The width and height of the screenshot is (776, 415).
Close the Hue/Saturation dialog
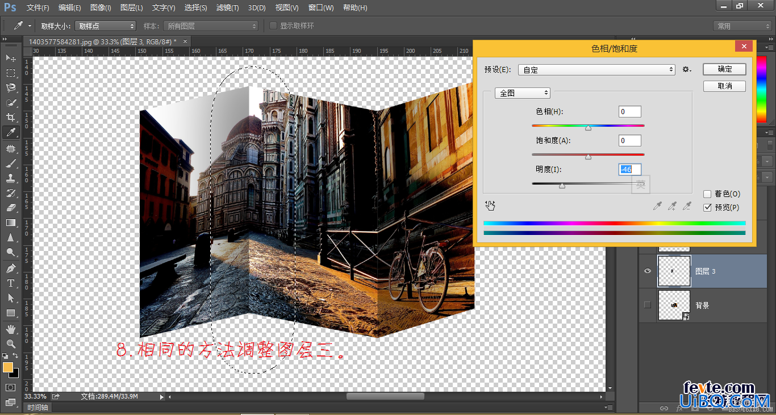pos(743,47)
